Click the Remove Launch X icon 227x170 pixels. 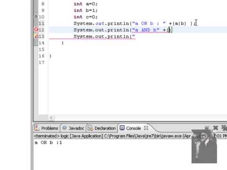216,128
